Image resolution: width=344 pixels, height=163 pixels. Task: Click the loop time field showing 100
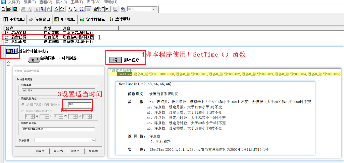tap(80, 104)
